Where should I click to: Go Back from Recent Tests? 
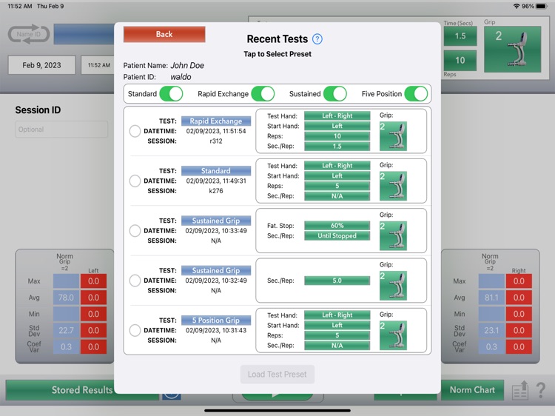point(164,34)
